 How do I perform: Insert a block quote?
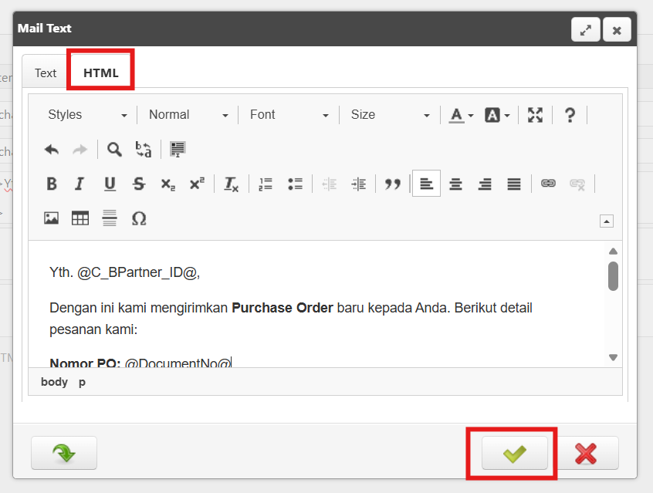(x=393, y=184)
